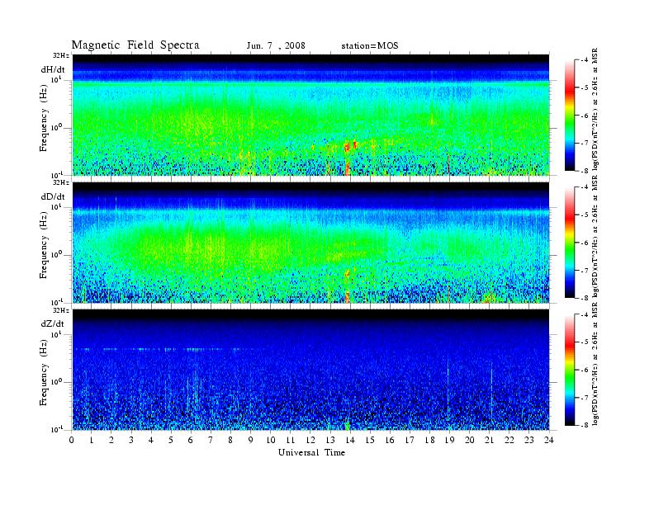Click inside the dZ/dt spectrogram plot
Screen dimensions: 654x505
pos(310,370)
